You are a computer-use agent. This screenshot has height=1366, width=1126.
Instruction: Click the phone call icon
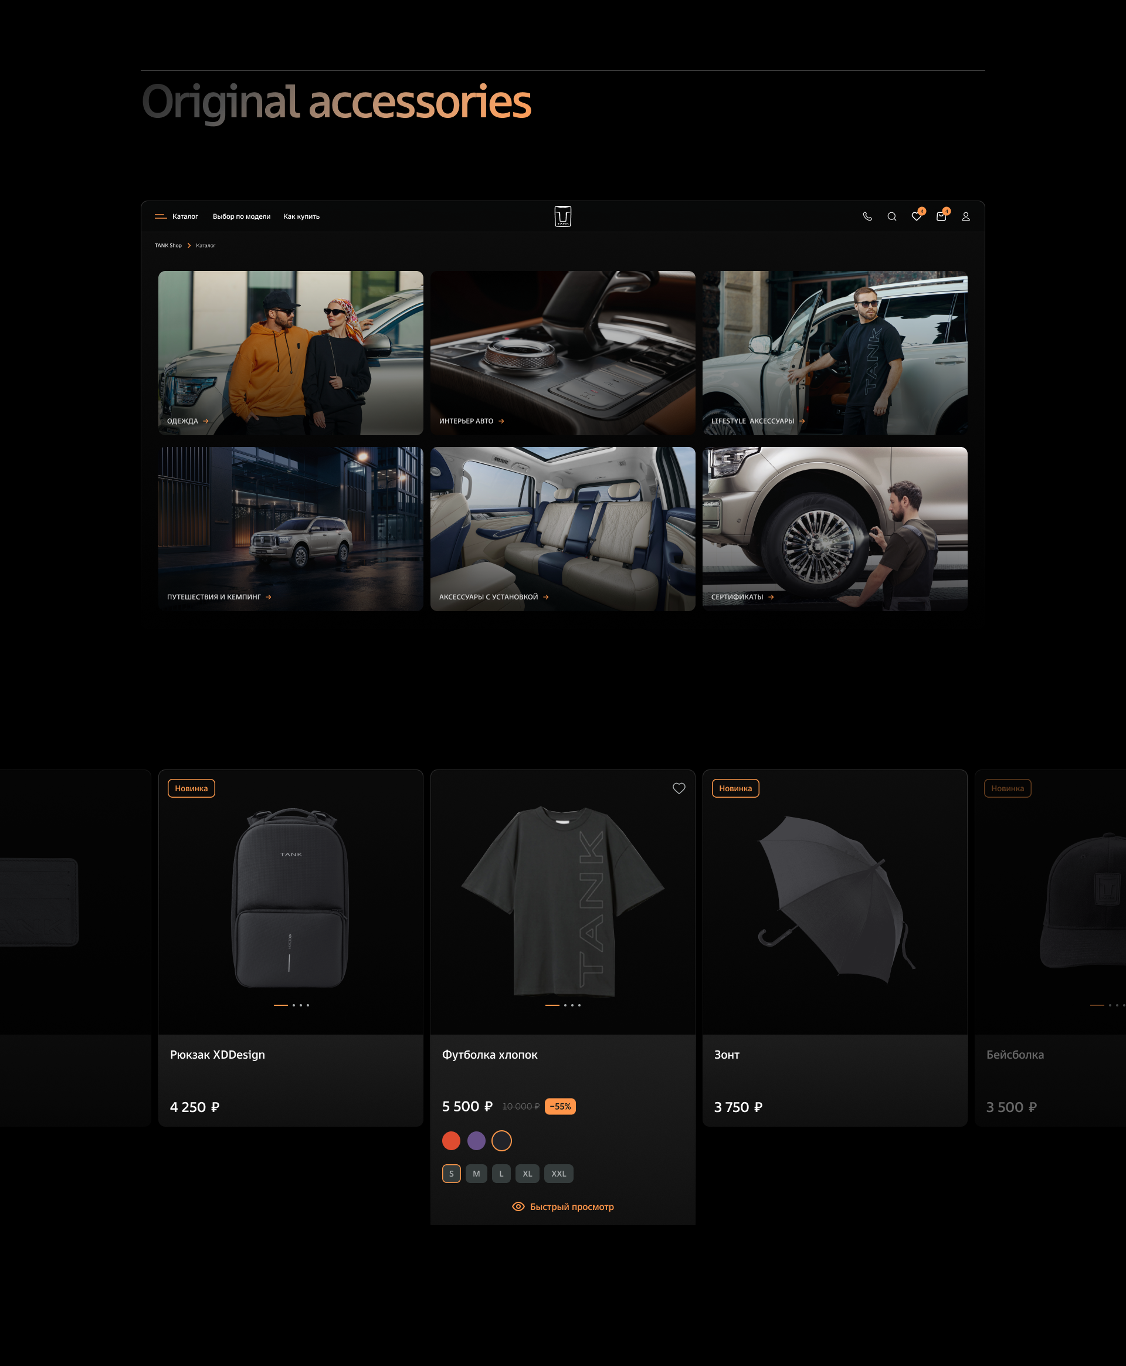pos(867,216)
